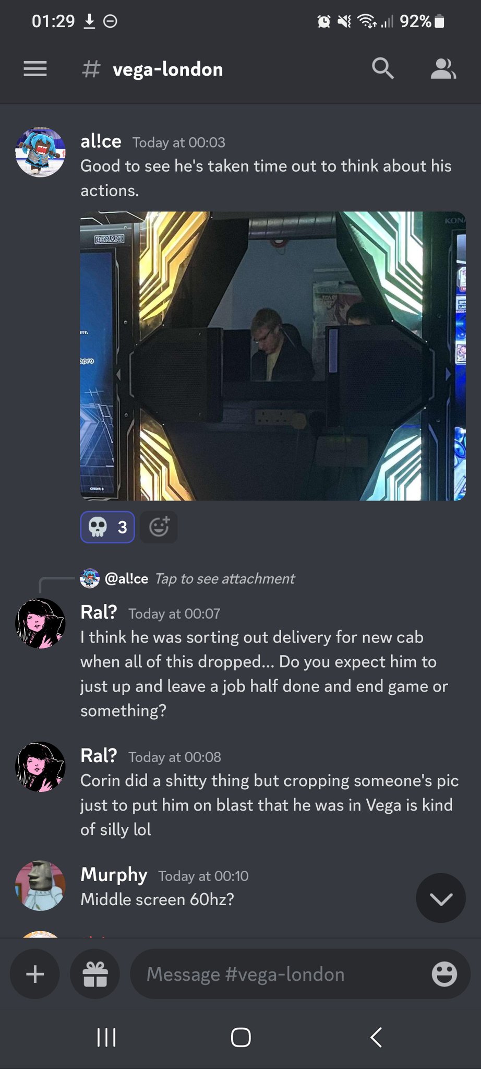Tap Android home navigation button
The width and height of the screenshot is (481, 1069).
(240, 1037)
